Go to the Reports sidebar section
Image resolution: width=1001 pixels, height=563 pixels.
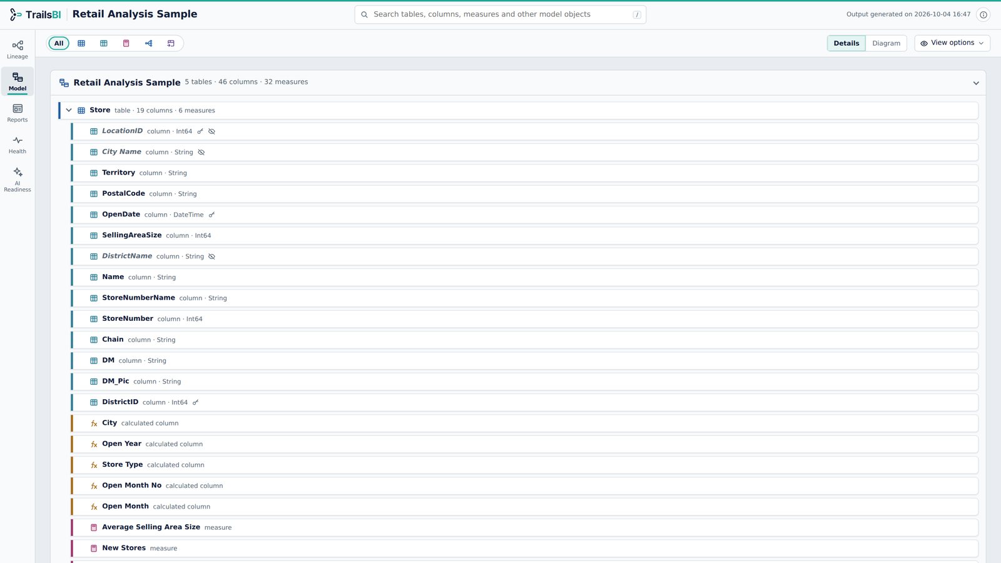(18, 113)
